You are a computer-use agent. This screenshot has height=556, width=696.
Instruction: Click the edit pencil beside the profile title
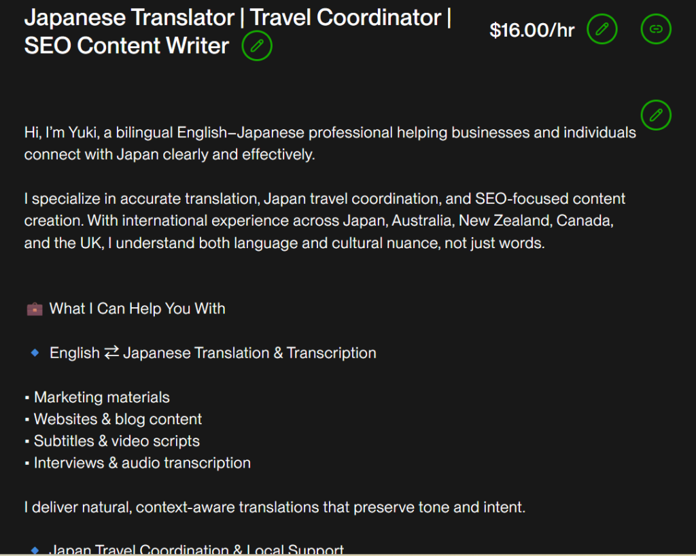pyautogui.click(x=256, y=46)
